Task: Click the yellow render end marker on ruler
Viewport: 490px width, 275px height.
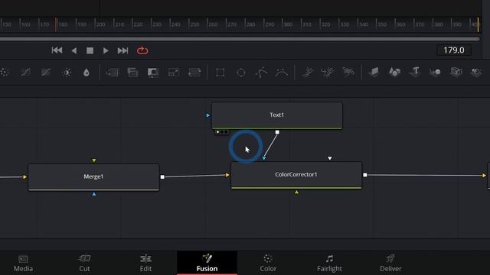Action: 478,24
